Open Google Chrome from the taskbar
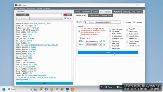Screen dimensions: 163x92 click(x=62, y=89)
